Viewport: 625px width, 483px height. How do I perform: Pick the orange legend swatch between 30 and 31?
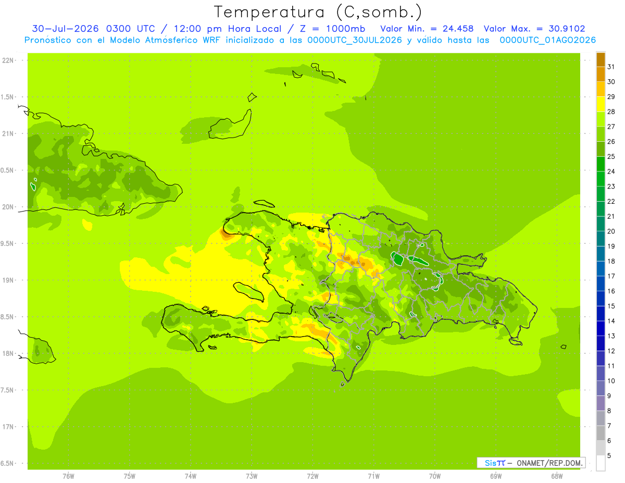(601, 75)
